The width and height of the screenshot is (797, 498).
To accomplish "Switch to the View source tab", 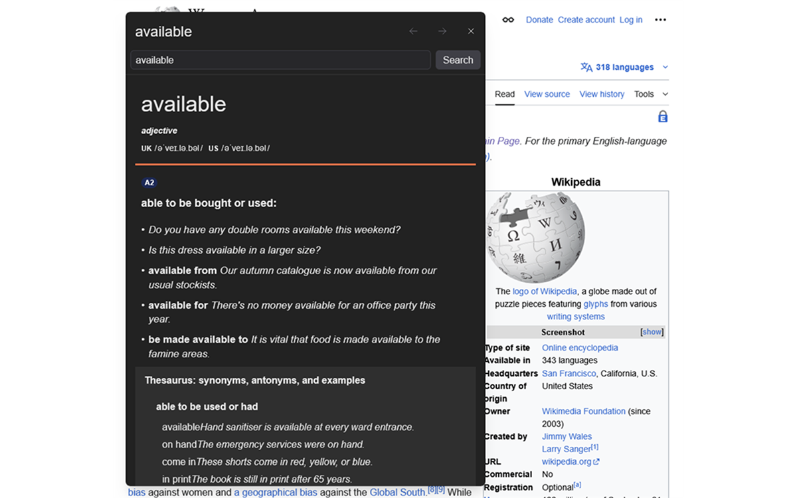I will pos(547,94).
